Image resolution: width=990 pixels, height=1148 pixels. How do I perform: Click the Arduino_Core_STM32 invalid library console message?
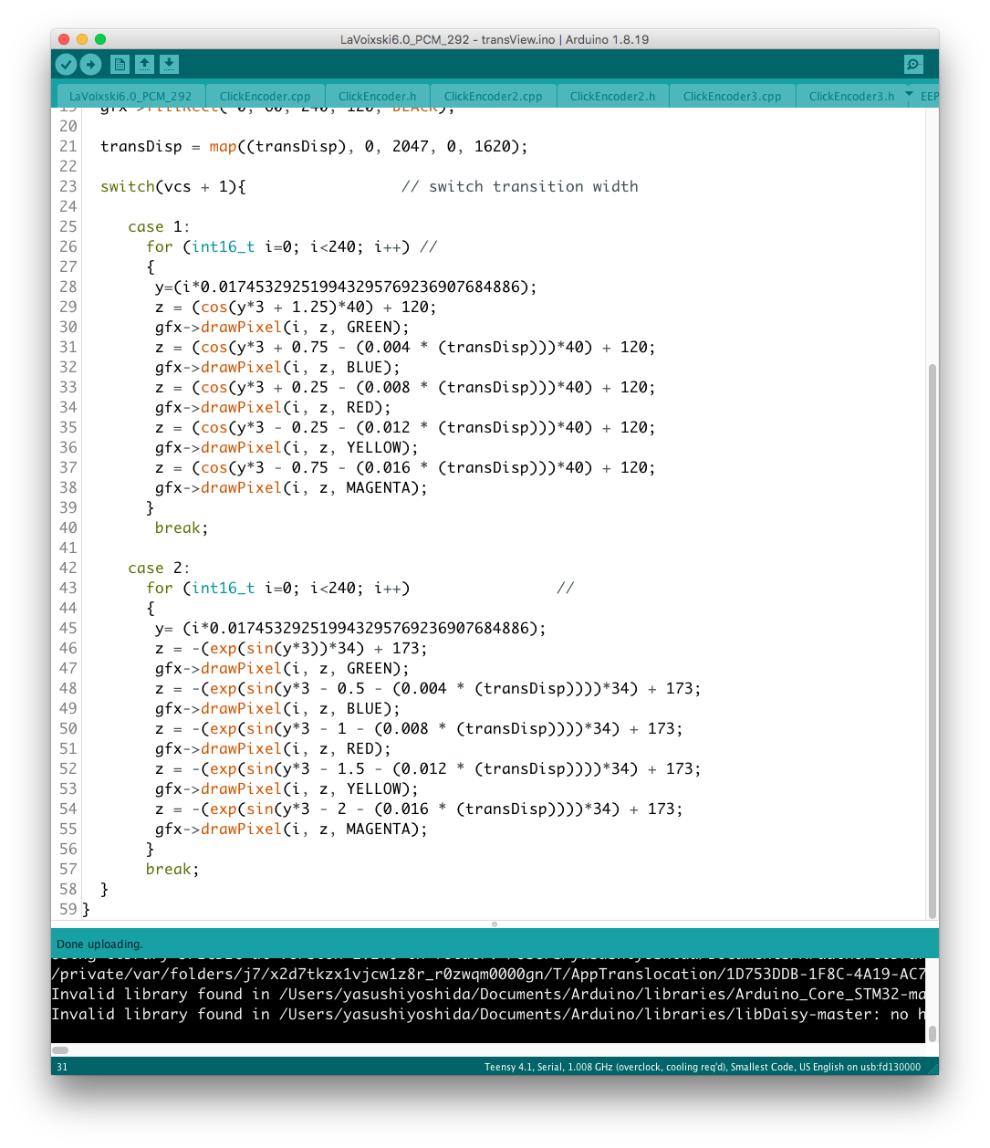pos(488,994)
